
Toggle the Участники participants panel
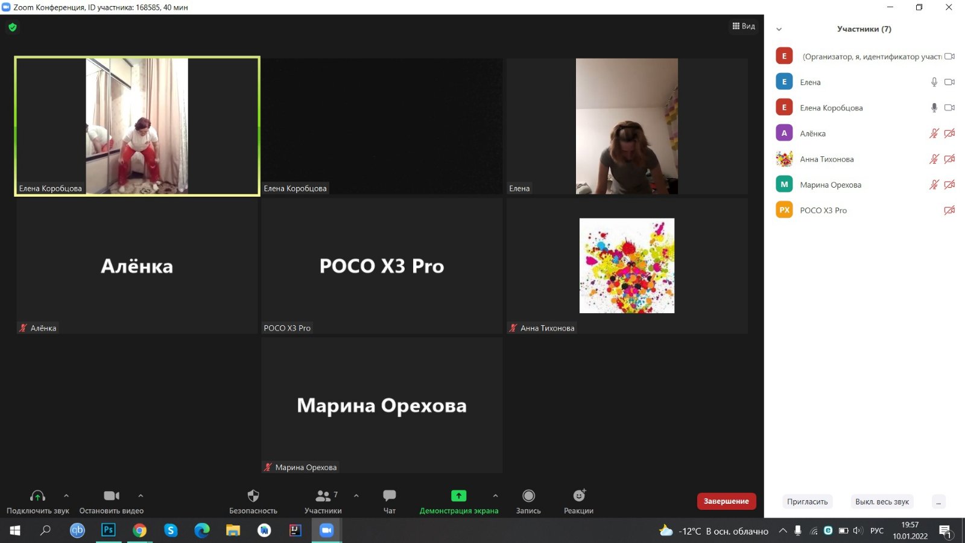(323, 502)
